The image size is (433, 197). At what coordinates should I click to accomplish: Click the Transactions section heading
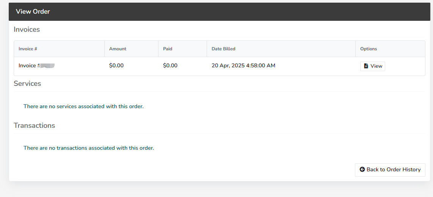[34, 126]
